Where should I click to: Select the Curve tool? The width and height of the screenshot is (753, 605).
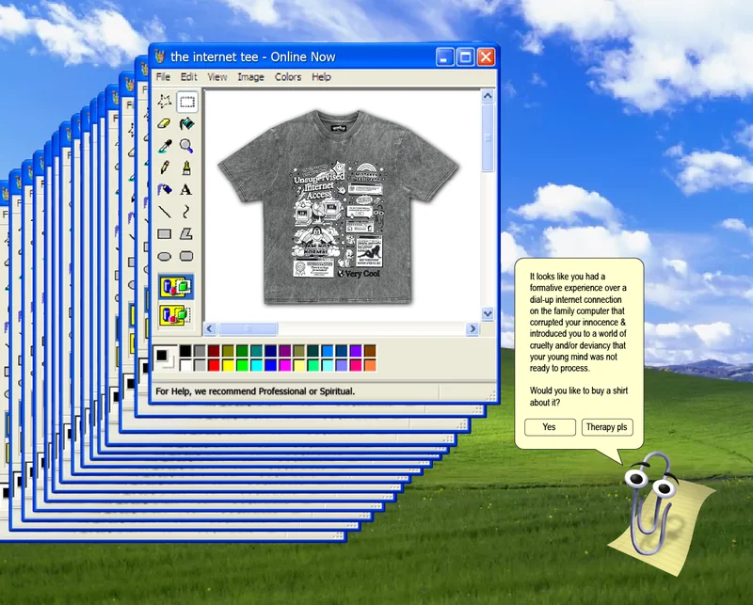[186, 212]
